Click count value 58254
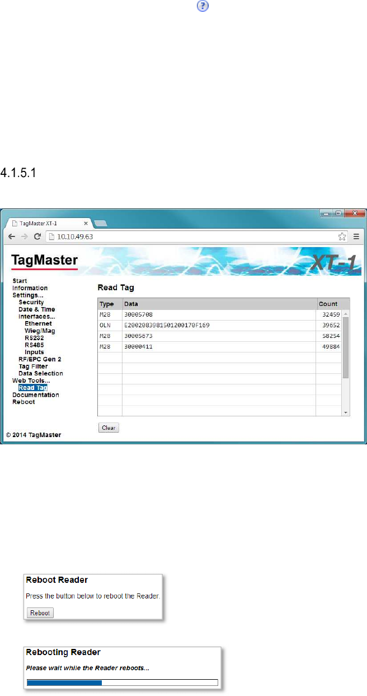The height and width of the screenshot is (696, 367). (x=331, y=336)
